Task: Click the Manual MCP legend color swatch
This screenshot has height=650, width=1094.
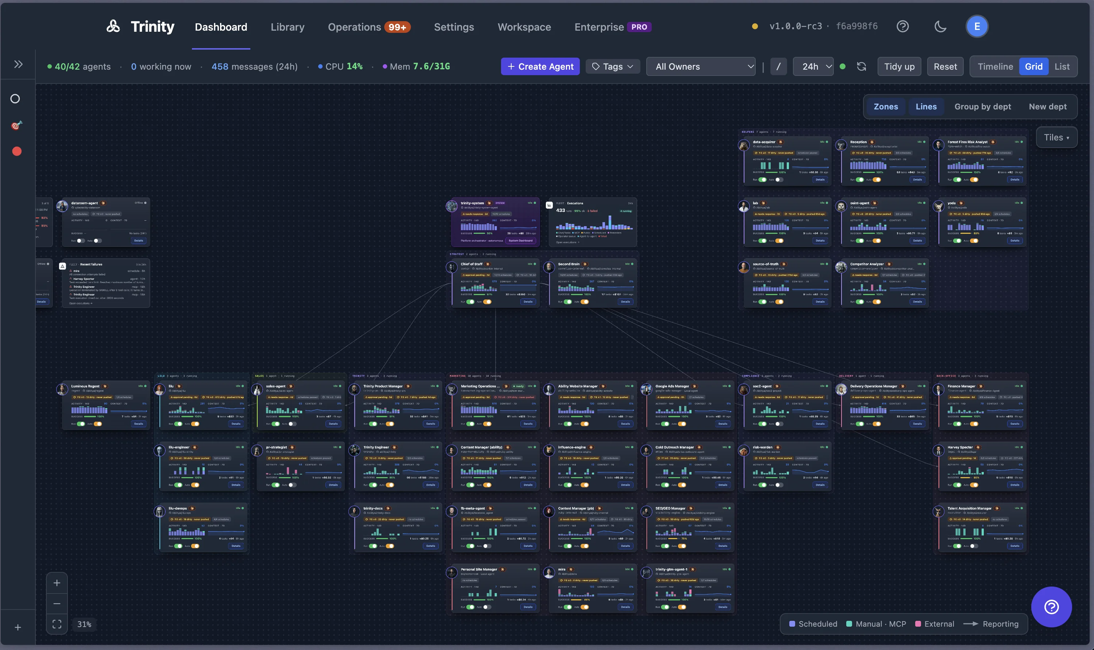Action: [x=849, y=624]
